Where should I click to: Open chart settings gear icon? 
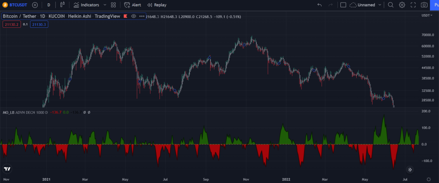click(x=402, y=5)
